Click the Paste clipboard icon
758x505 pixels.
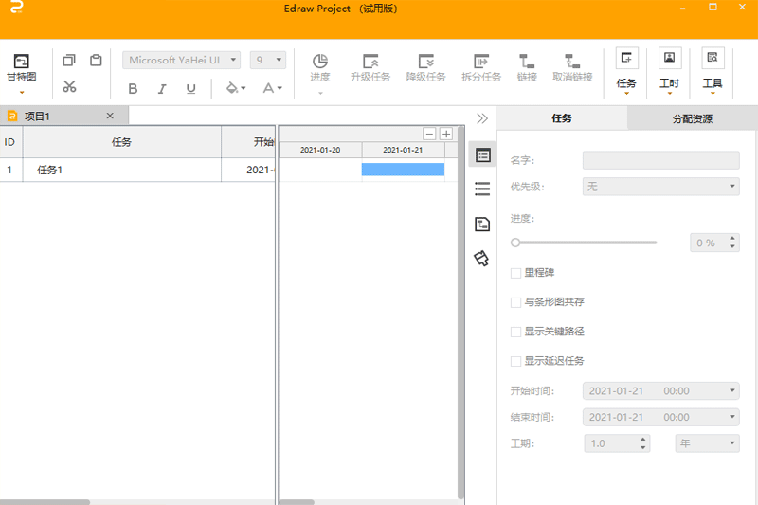[x=96, y=61]
